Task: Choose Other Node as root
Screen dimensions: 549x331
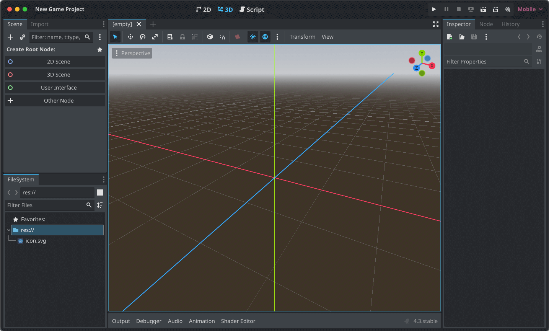Action: [55, 101]
